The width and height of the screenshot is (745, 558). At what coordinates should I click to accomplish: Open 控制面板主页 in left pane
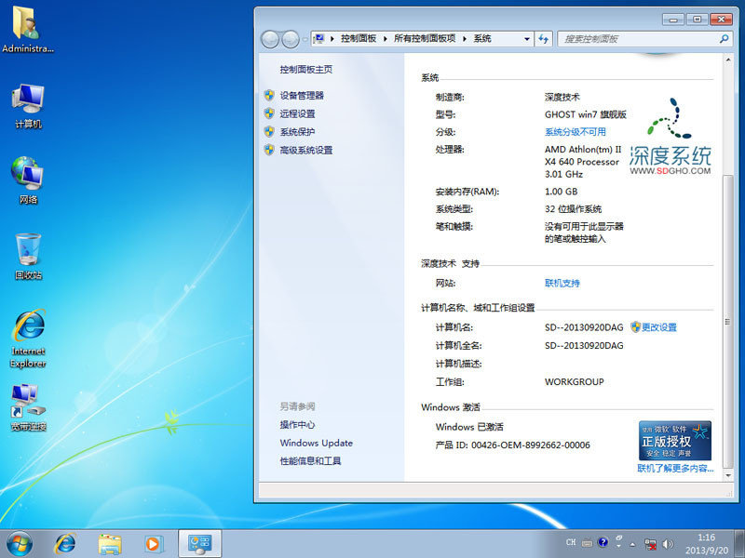pos(305,70)
